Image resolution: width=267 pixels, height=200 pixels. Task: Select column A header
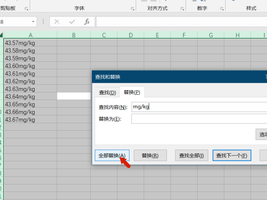30,35
